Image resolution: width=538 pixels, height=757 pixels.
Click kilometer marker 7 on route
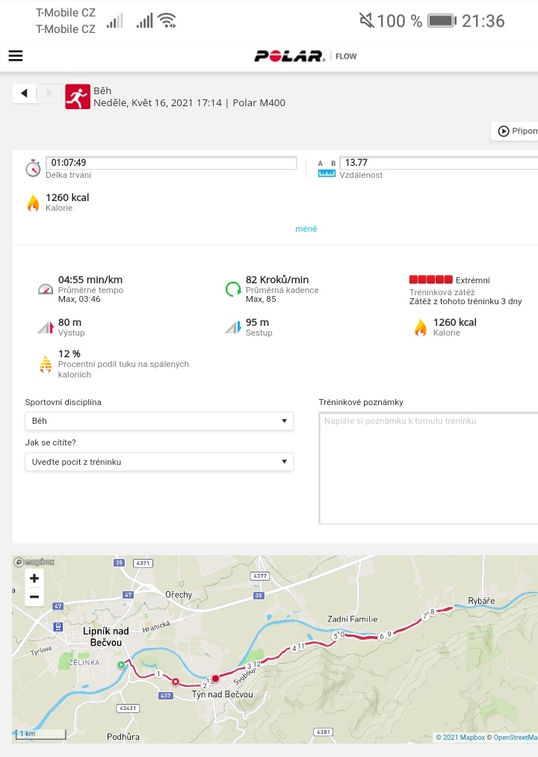click(x=425, y=616)
